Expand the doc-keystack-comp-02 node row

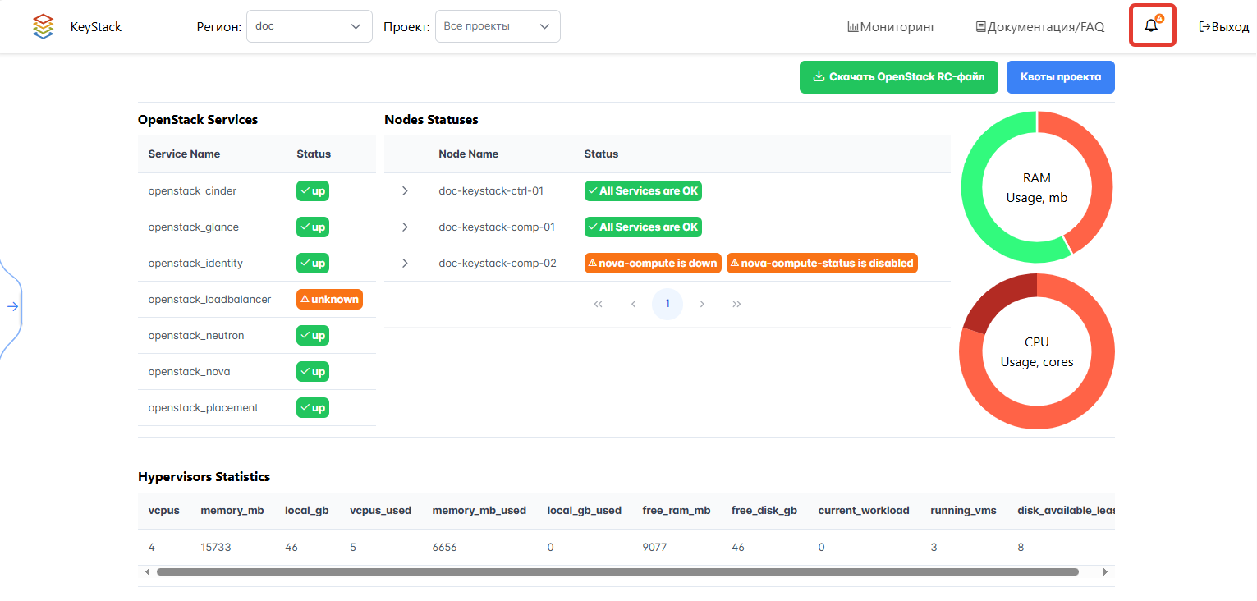point(405,264)
